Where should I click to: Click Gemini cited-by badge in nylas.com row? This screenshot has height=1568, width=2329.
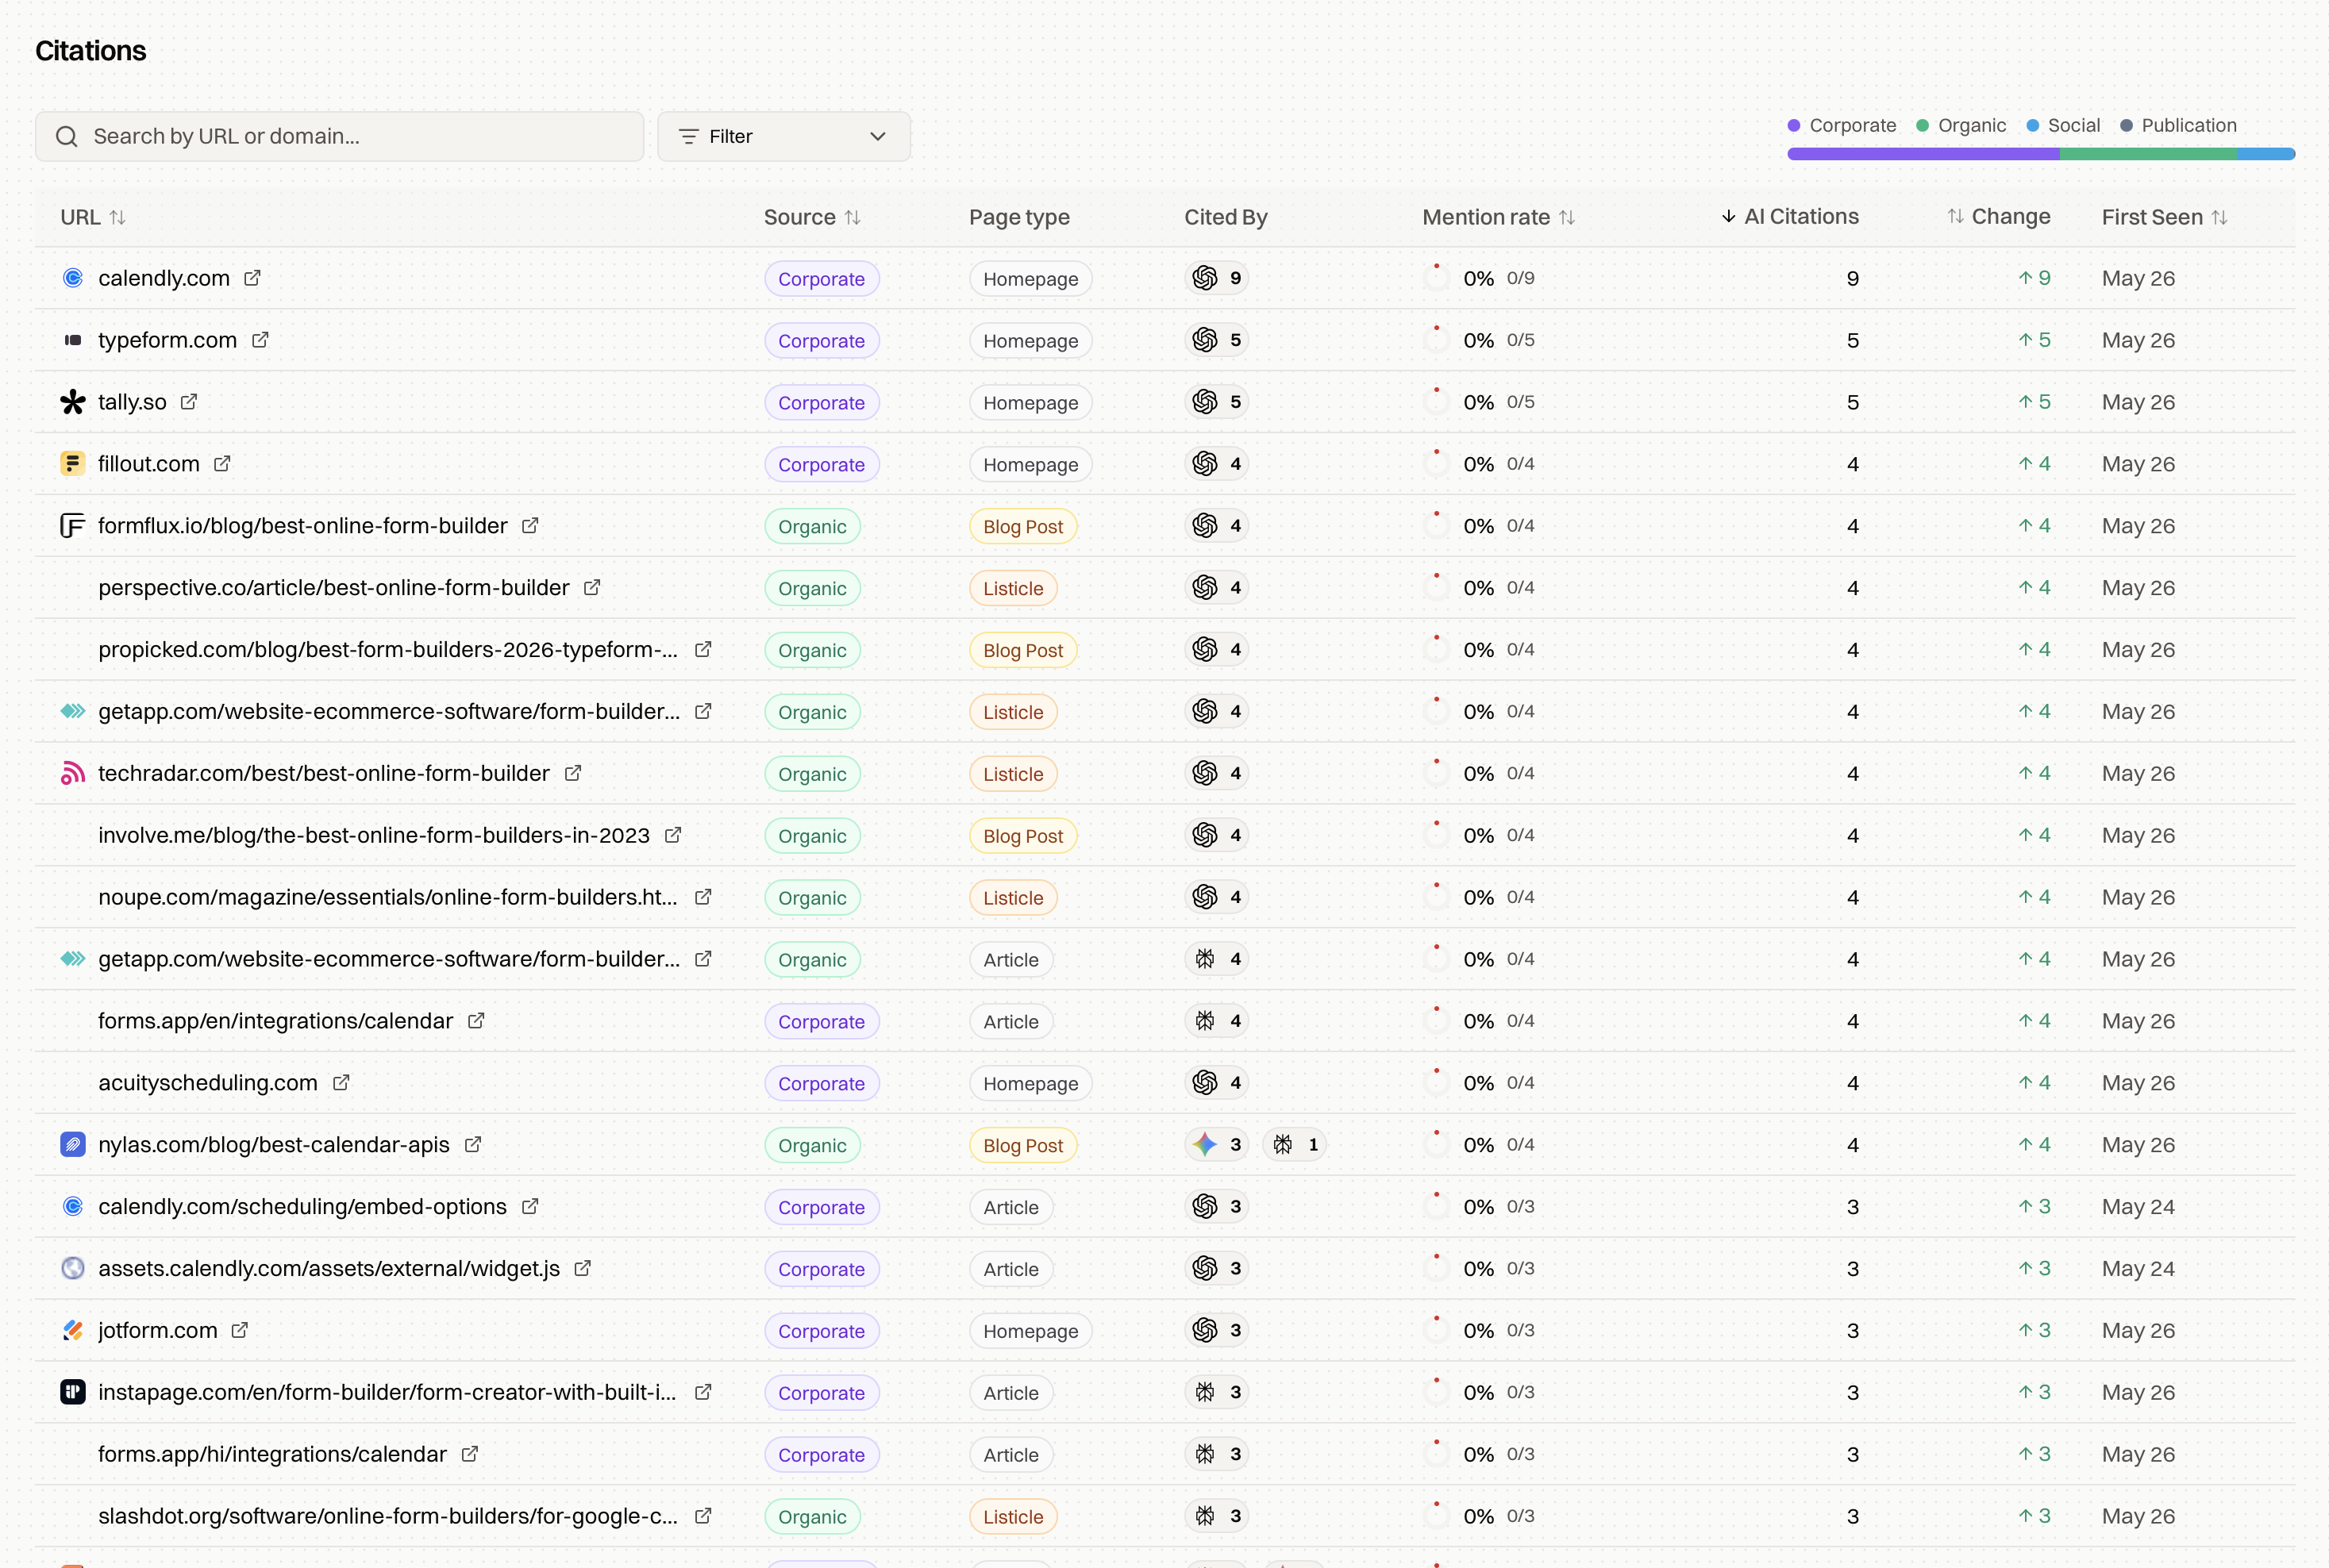click(x=1217, y=1145)
